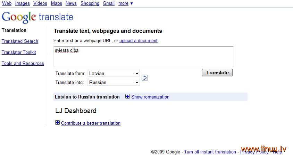
Task: Click inside the text box containing sviesta ciba
Action: (143, 57)
